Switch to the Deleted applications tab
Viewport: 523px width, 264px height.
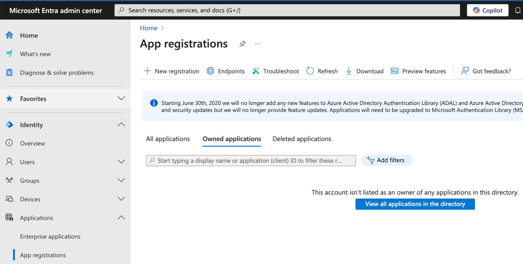pos(302,139)
